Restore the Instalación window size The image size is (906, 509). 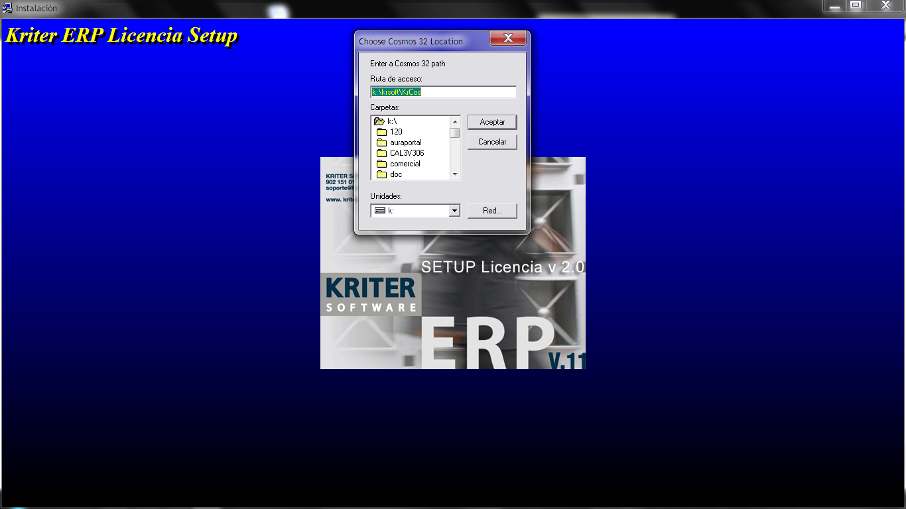click(856, 5)
